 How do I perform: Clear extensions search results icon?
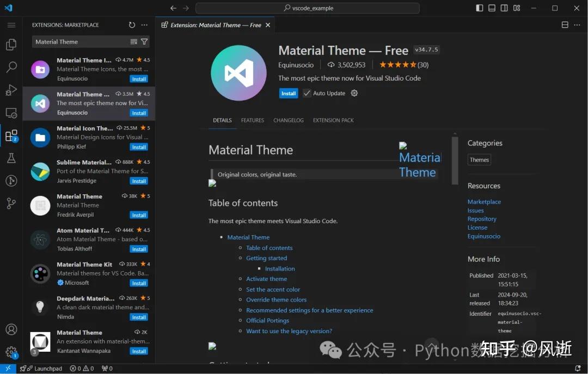pyautogui.click(x=133, y=41)
